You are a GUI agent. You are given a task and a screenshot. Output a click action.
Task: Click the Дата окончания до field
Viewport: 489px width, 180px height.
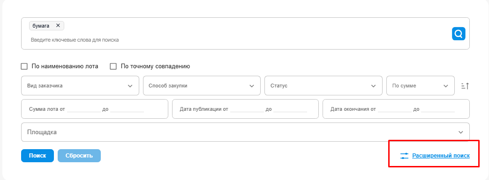(438, 109)
